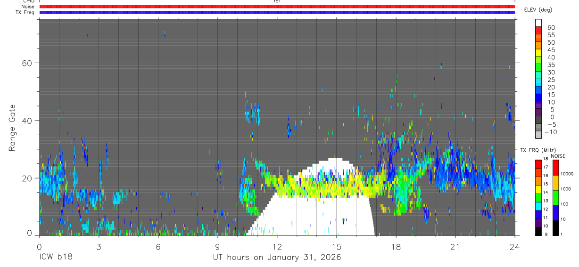Image resolution: width=579 pixels, height=267 pixels.
Task: Click the '17' label on TX FRQ legend
Action: point(546,168)
